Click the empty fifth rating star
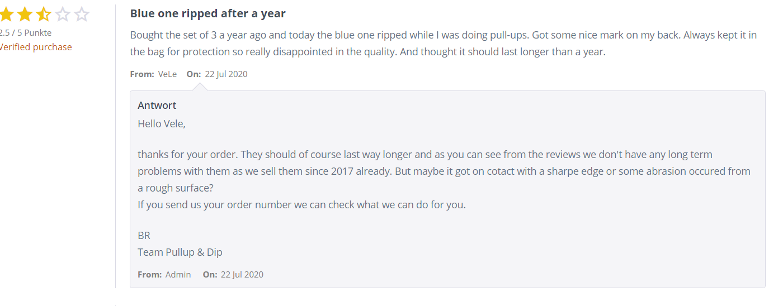Screen dimensions: 783x306 (x=82, y=14)
